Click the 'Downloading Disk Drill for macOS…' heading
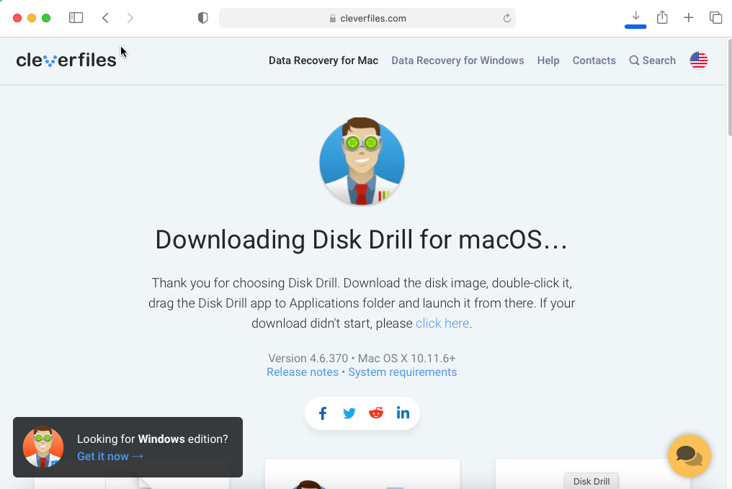 coord(362,240)
